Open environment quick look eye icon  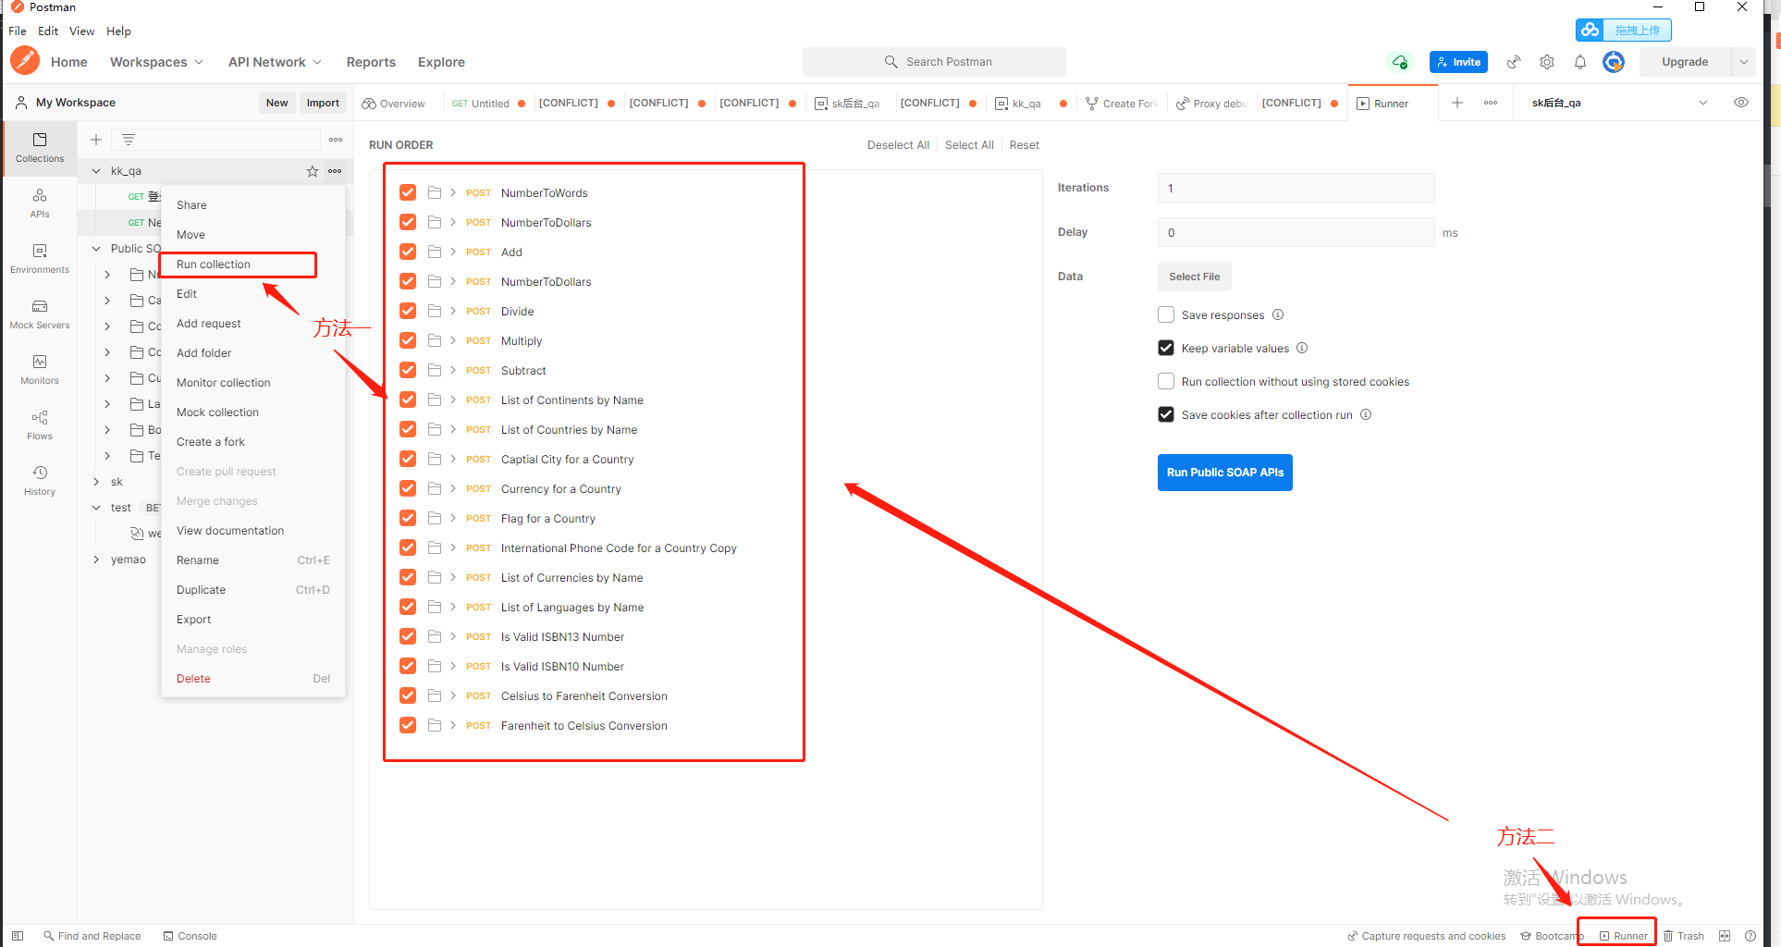(x=1741, y=103)
